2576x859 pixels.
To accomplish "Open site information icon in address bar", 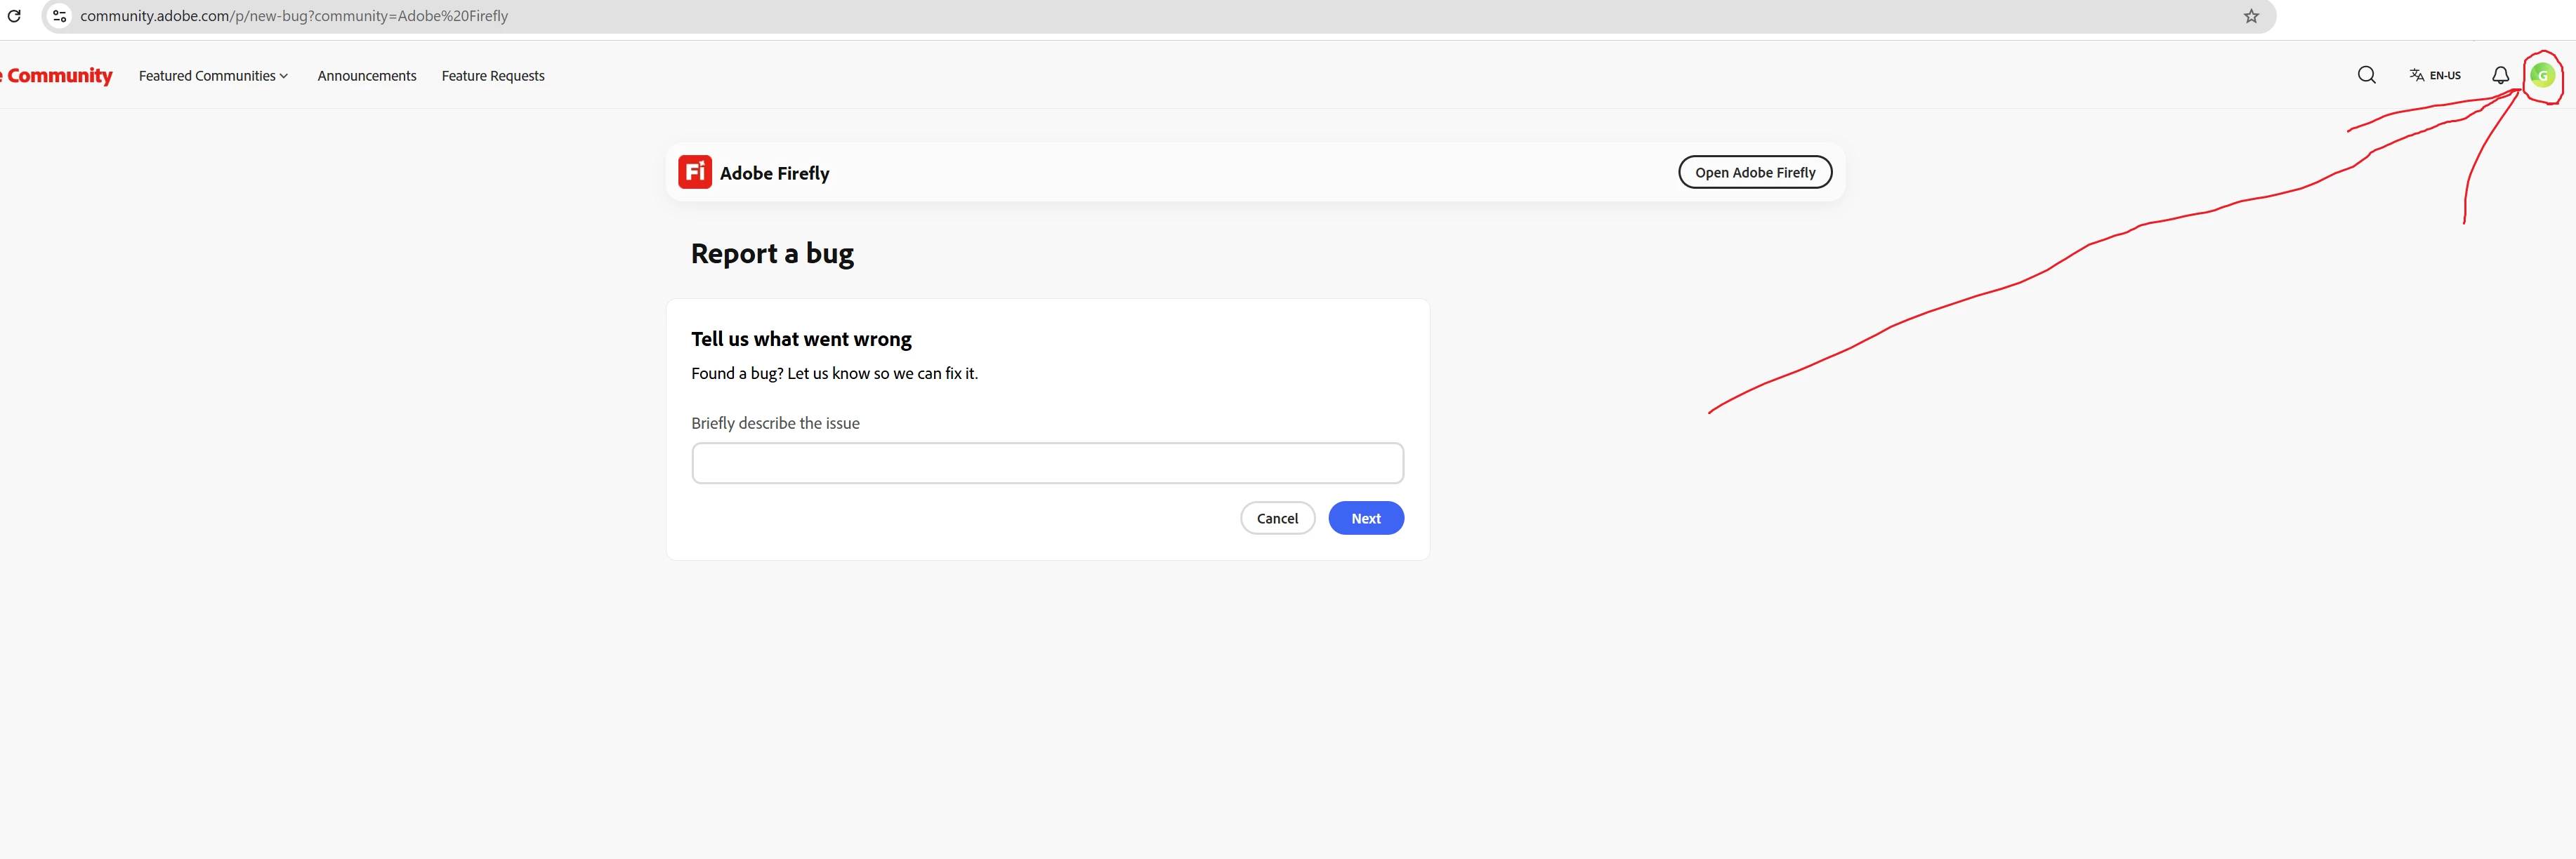I will [x=60, y=16].
